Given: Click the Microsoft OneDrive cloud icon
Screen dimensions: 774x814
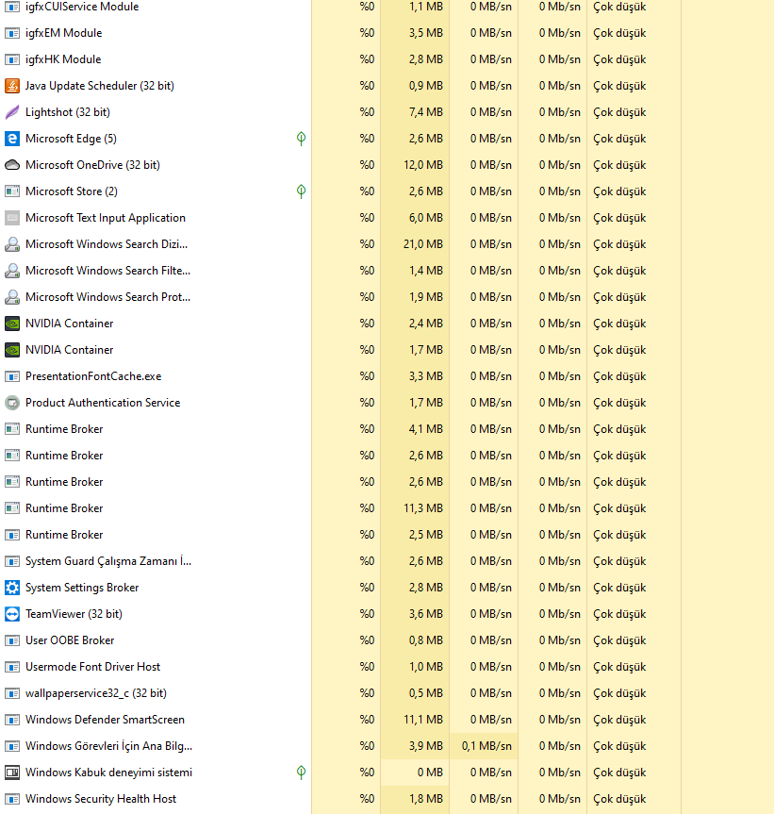Looking at the screenshot, I should (x=12, y=165).
